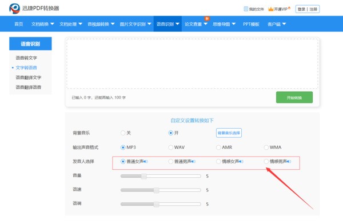Go to 首页 in navigation bar
The height and width of the screenshot is (221, 343).
tap(19, 24)
